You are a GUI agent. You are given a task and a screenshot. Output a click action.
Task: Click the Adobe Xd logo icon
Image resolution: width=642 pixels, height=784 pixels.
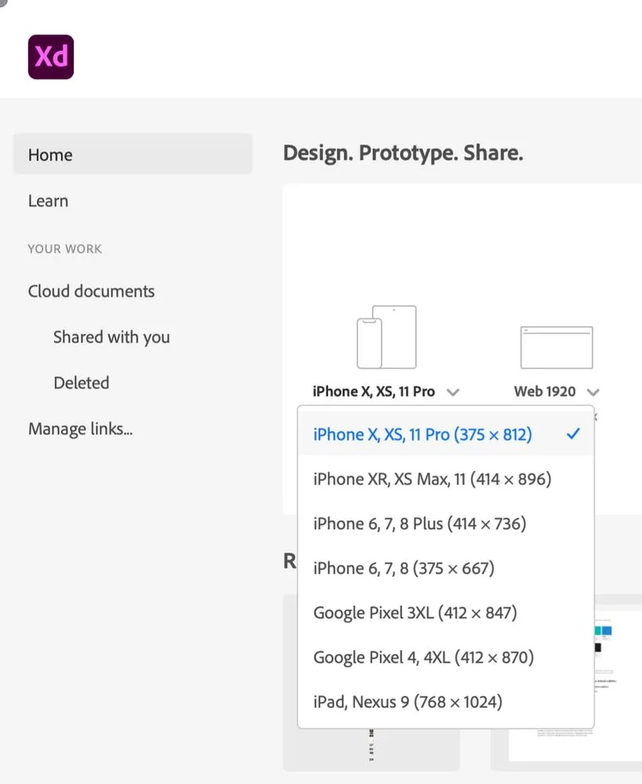pyautogui.click(x=51, y=57)
